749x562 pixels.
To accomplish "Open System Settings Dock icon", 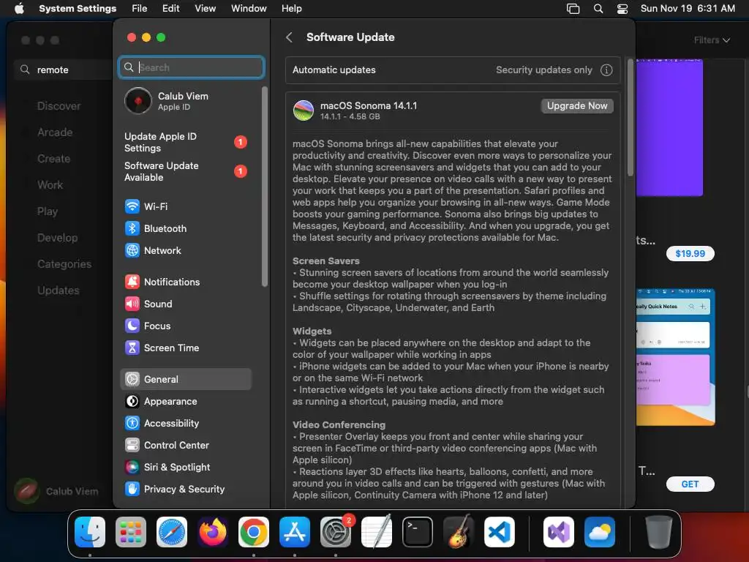I will click(335, 532).
